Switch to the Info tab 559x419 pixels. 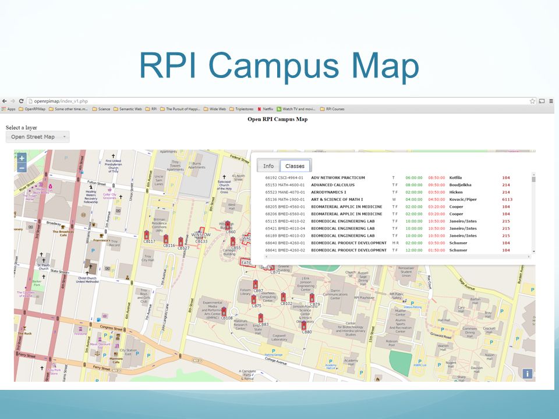click(268, 166)
